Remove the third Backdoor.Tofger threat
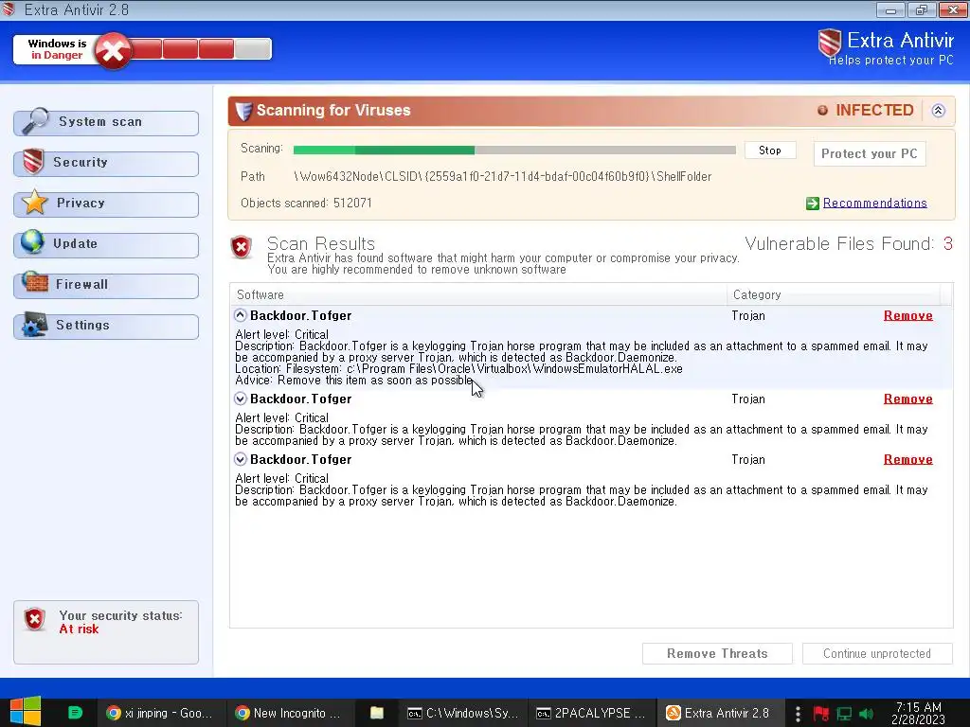 pyautogui.click(x=908, y=460)
